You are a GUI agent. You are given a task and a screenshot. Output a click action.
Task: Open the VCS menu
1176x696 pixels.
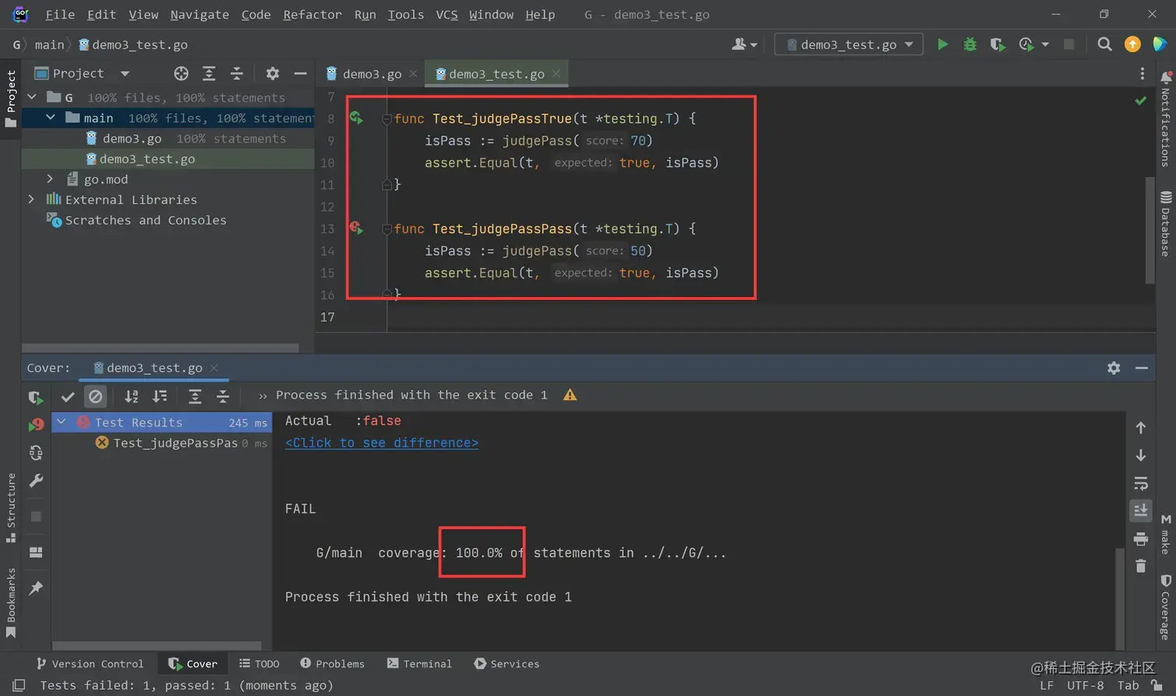[x=446, y=14]
